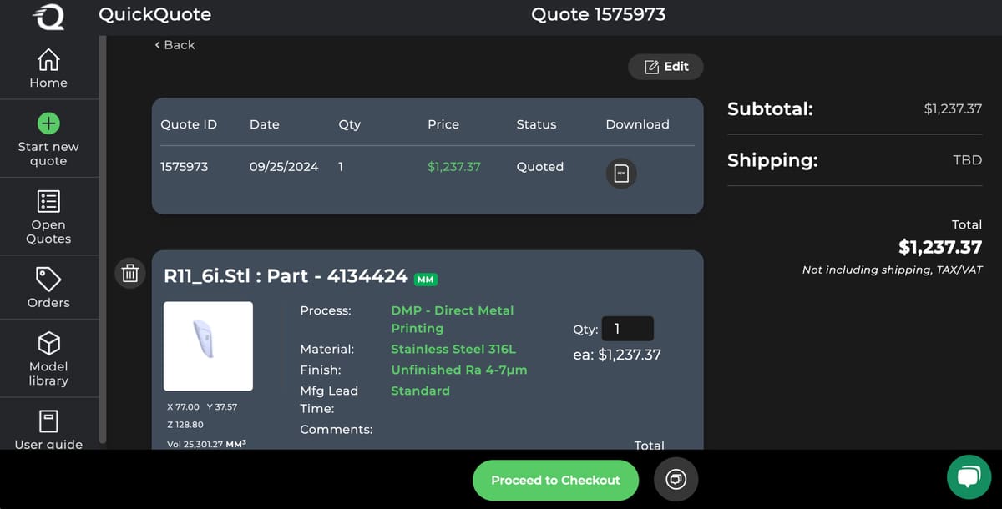The width and height of the screenshot is (1002, 509).
Task: Click the Quoted status text
Action: 539,167
